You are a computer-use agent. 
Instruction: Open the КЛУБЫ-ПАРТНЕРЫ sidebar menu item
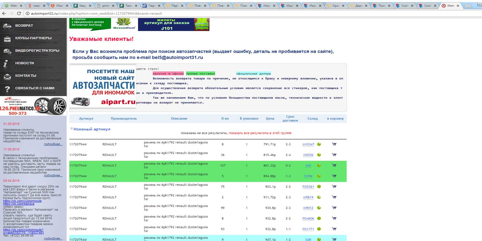pyautogui.click(x=33, y=40)
